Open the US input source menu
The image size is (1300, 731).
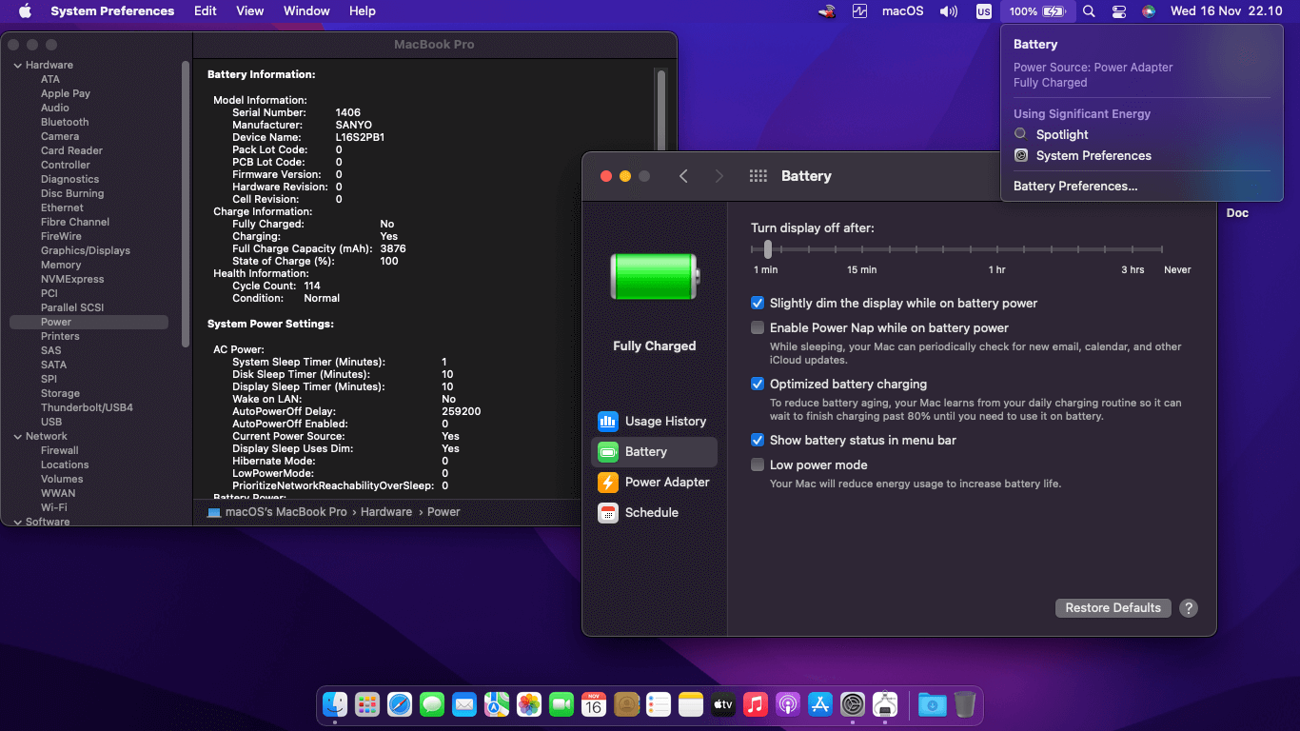click(984, 11)
